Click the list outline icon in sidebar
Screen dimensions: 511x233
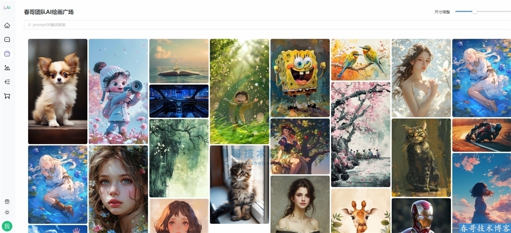[x=7, y=82]
